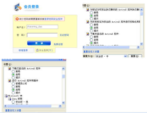Click the up arrow of lower settings list scrollbar
This screenshot has width=147, height=113.
pos(63,69)
